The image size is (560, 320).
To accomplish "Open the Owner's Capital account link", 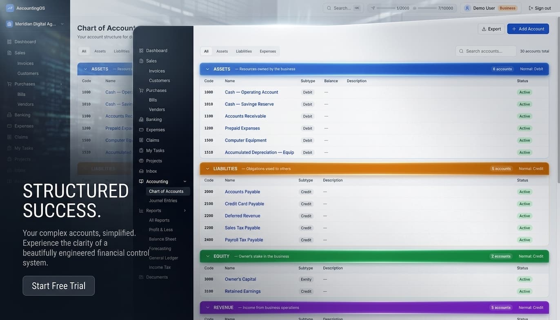I will [x=240, y=280].
